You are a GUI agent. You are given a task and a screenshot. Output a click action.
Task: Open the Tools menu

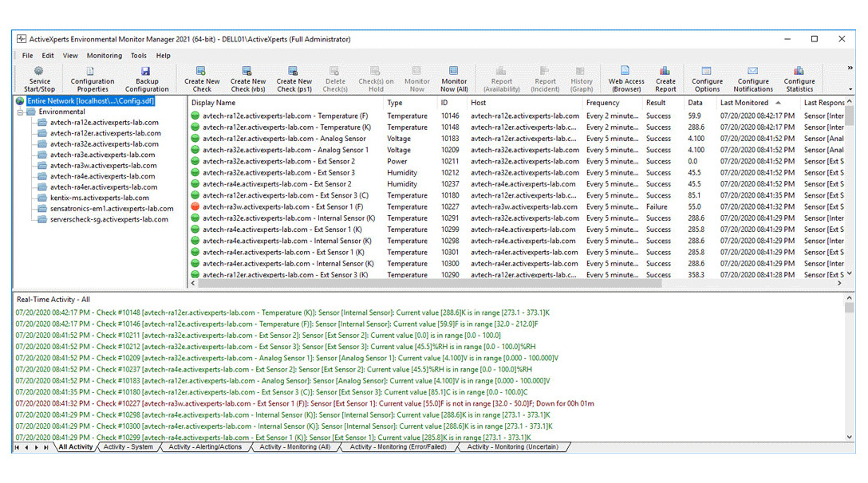click(x=138, y=56)
